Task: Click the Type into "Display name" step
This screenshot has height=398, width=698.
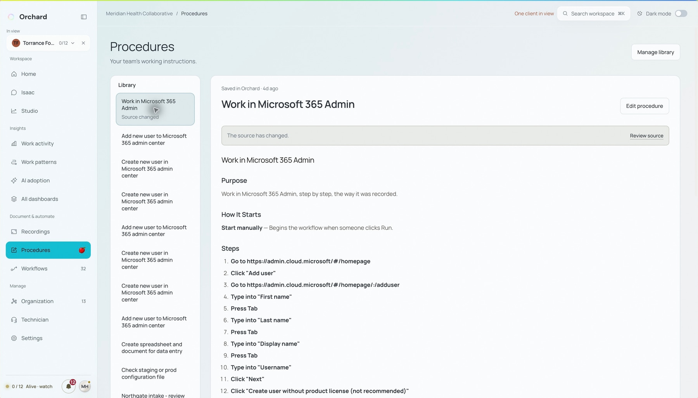Action: (265, 344)
